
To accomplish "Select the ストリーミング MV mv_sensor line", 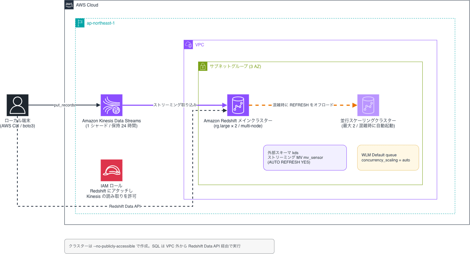I will coord(295,158).
